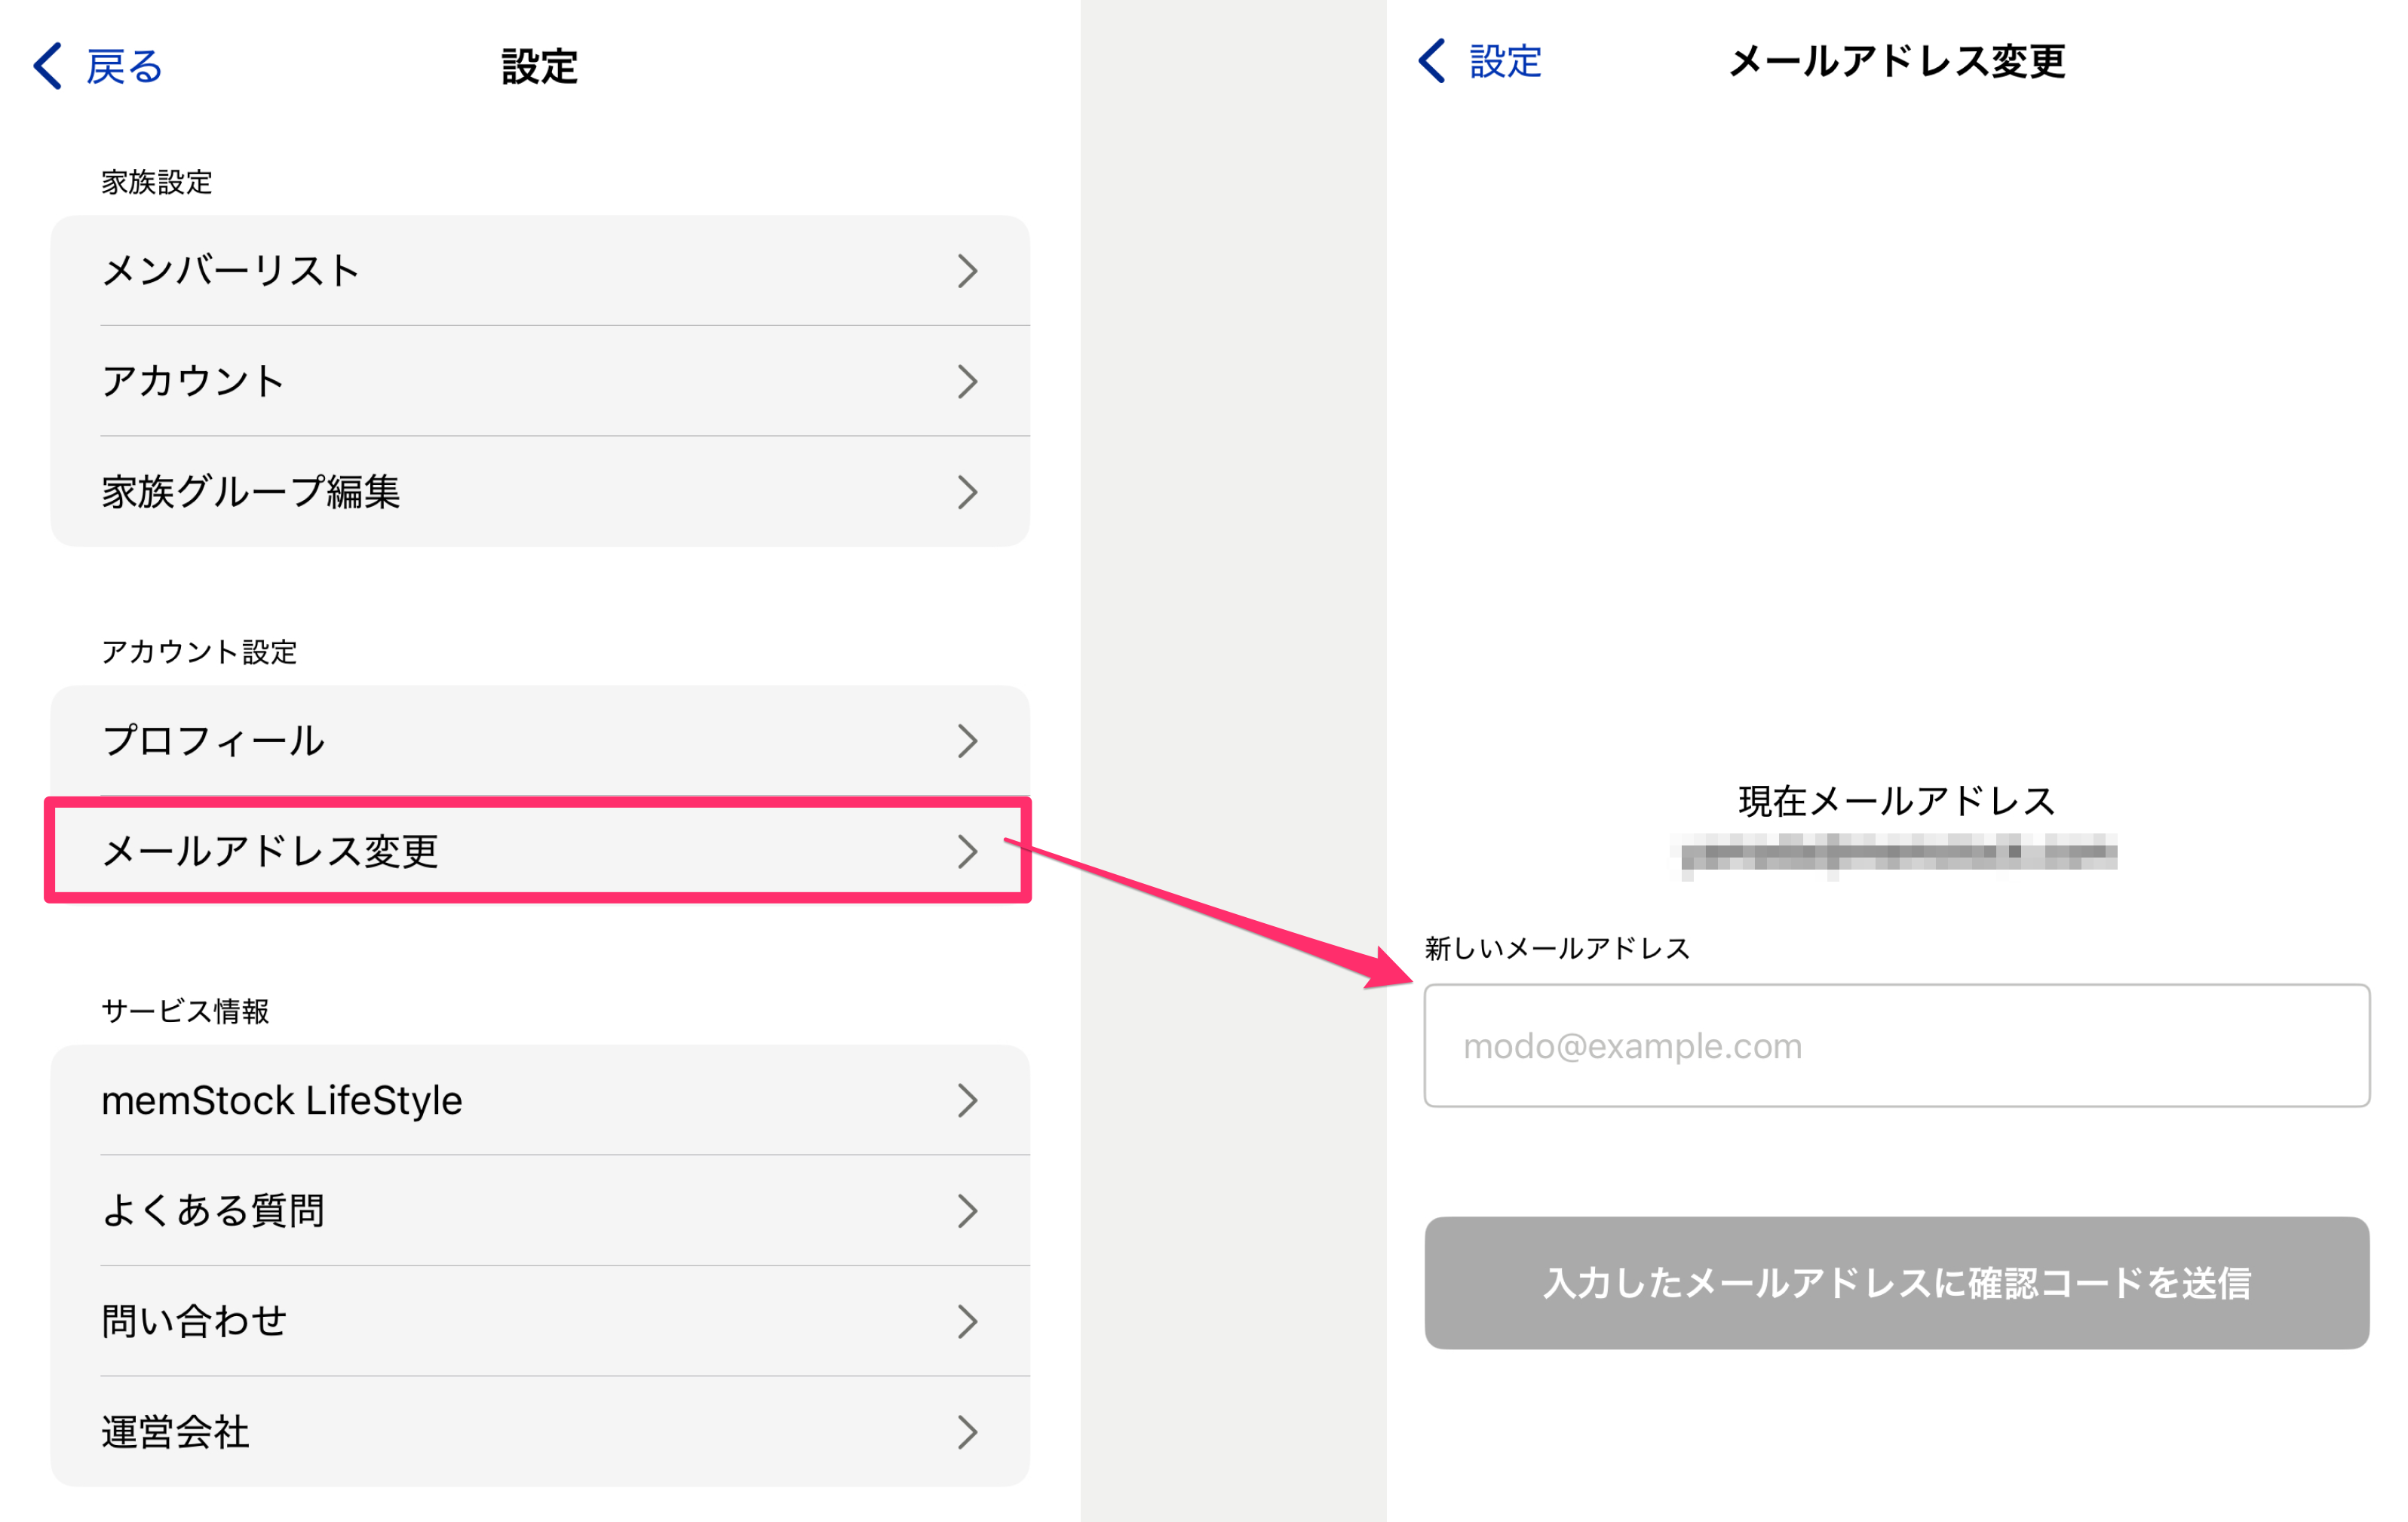Expand the 問い合わせ row via its chevron
The image size is (2408, 1522).
[x=966, y=1321]
